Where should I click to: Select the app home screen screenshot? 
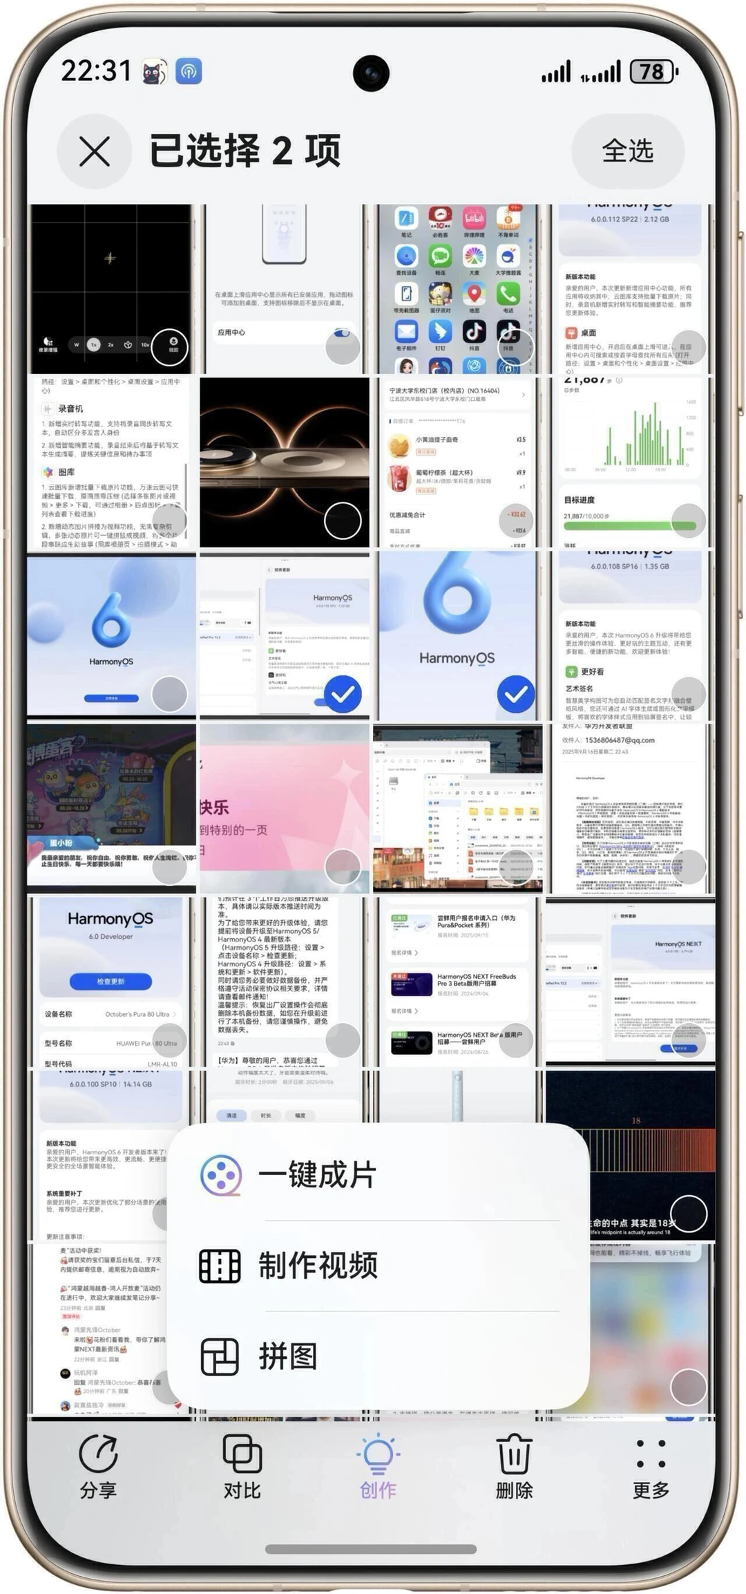pos(516,346)
